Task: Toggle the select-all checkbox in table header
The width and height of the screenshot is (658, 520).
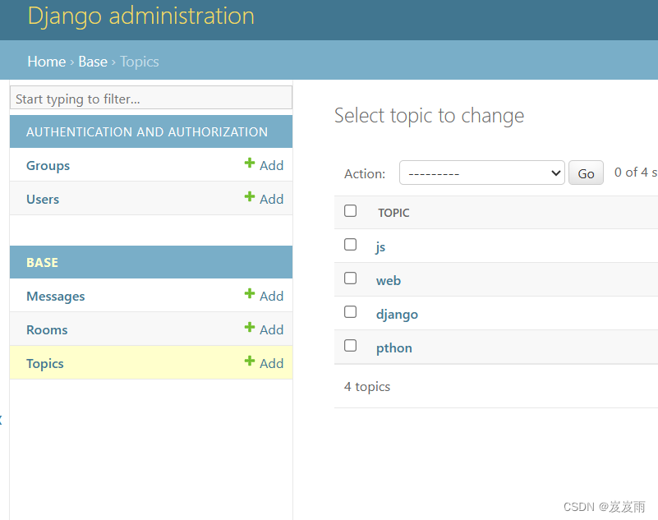Action: tap(351, 211)
